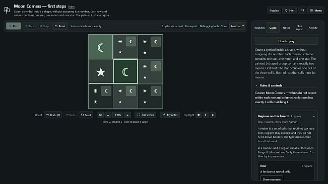Toggle the star highlight
The image size is (328, 184).
[x=213, y=115]
